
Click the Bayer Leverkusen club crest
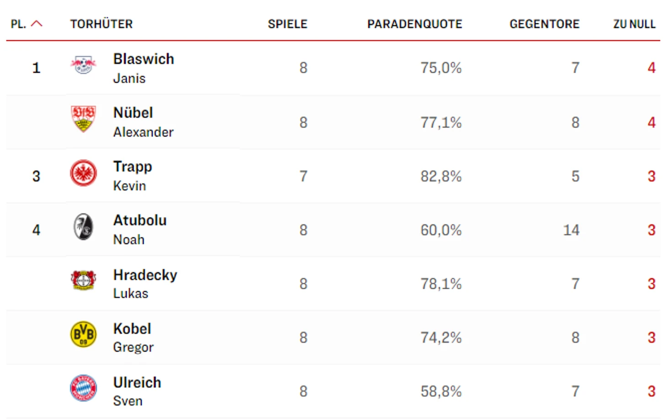[x=83, y=280]
